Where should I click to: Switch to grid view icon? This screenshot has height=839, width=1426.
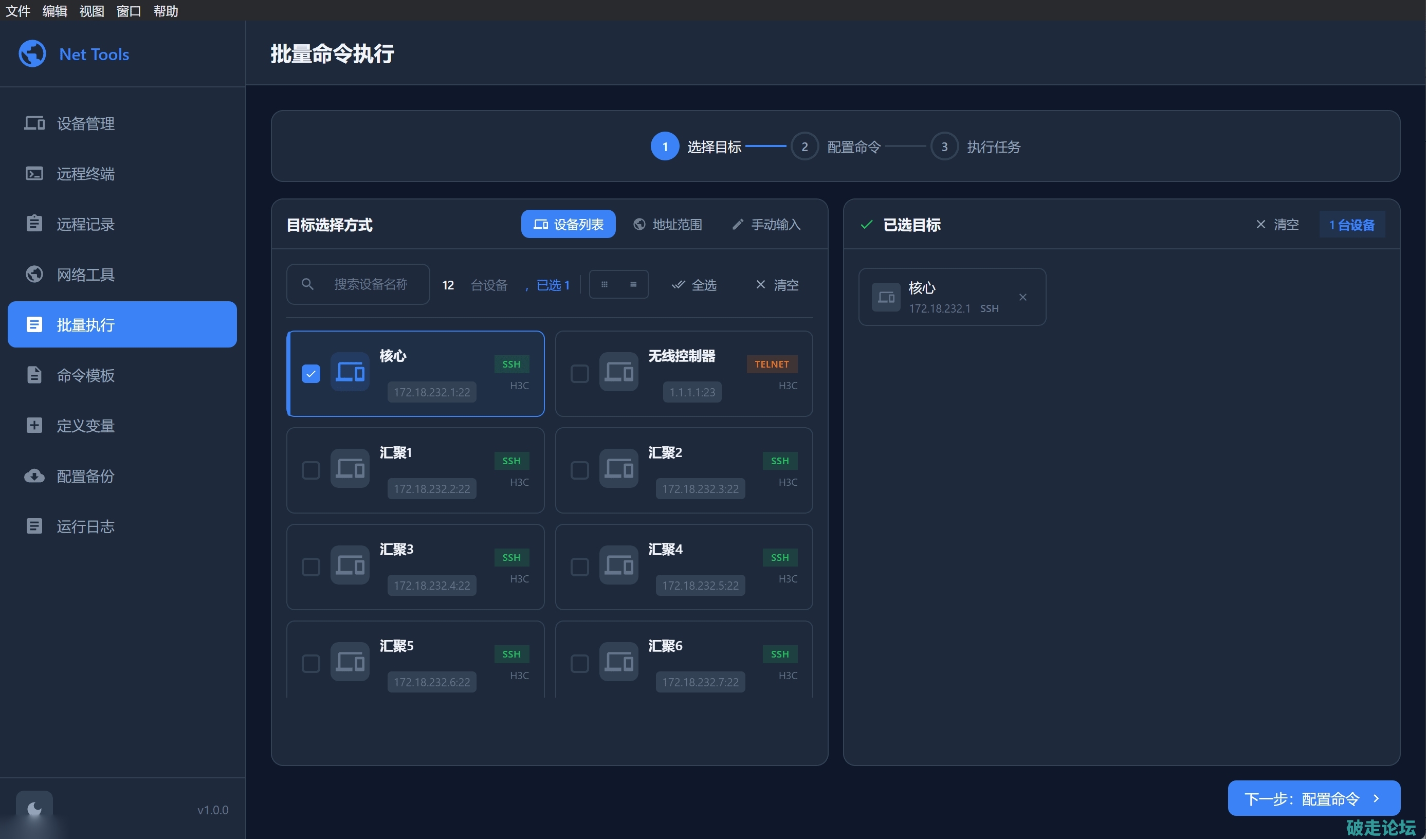coord(605,285)
